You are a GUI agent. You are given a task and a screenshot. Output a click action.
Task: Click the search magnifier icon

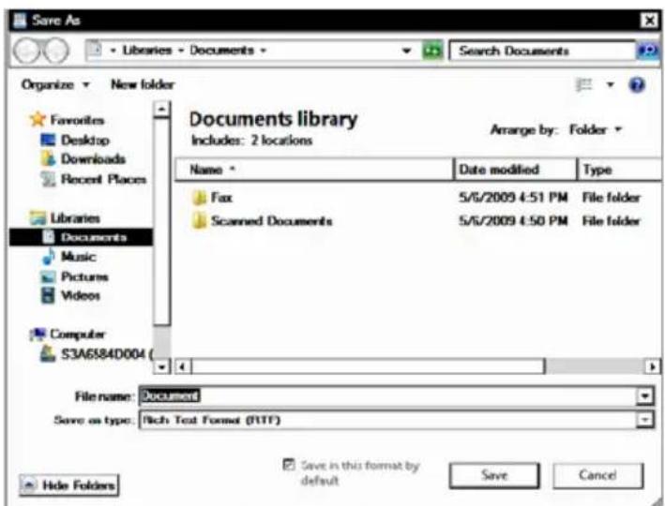648,51
